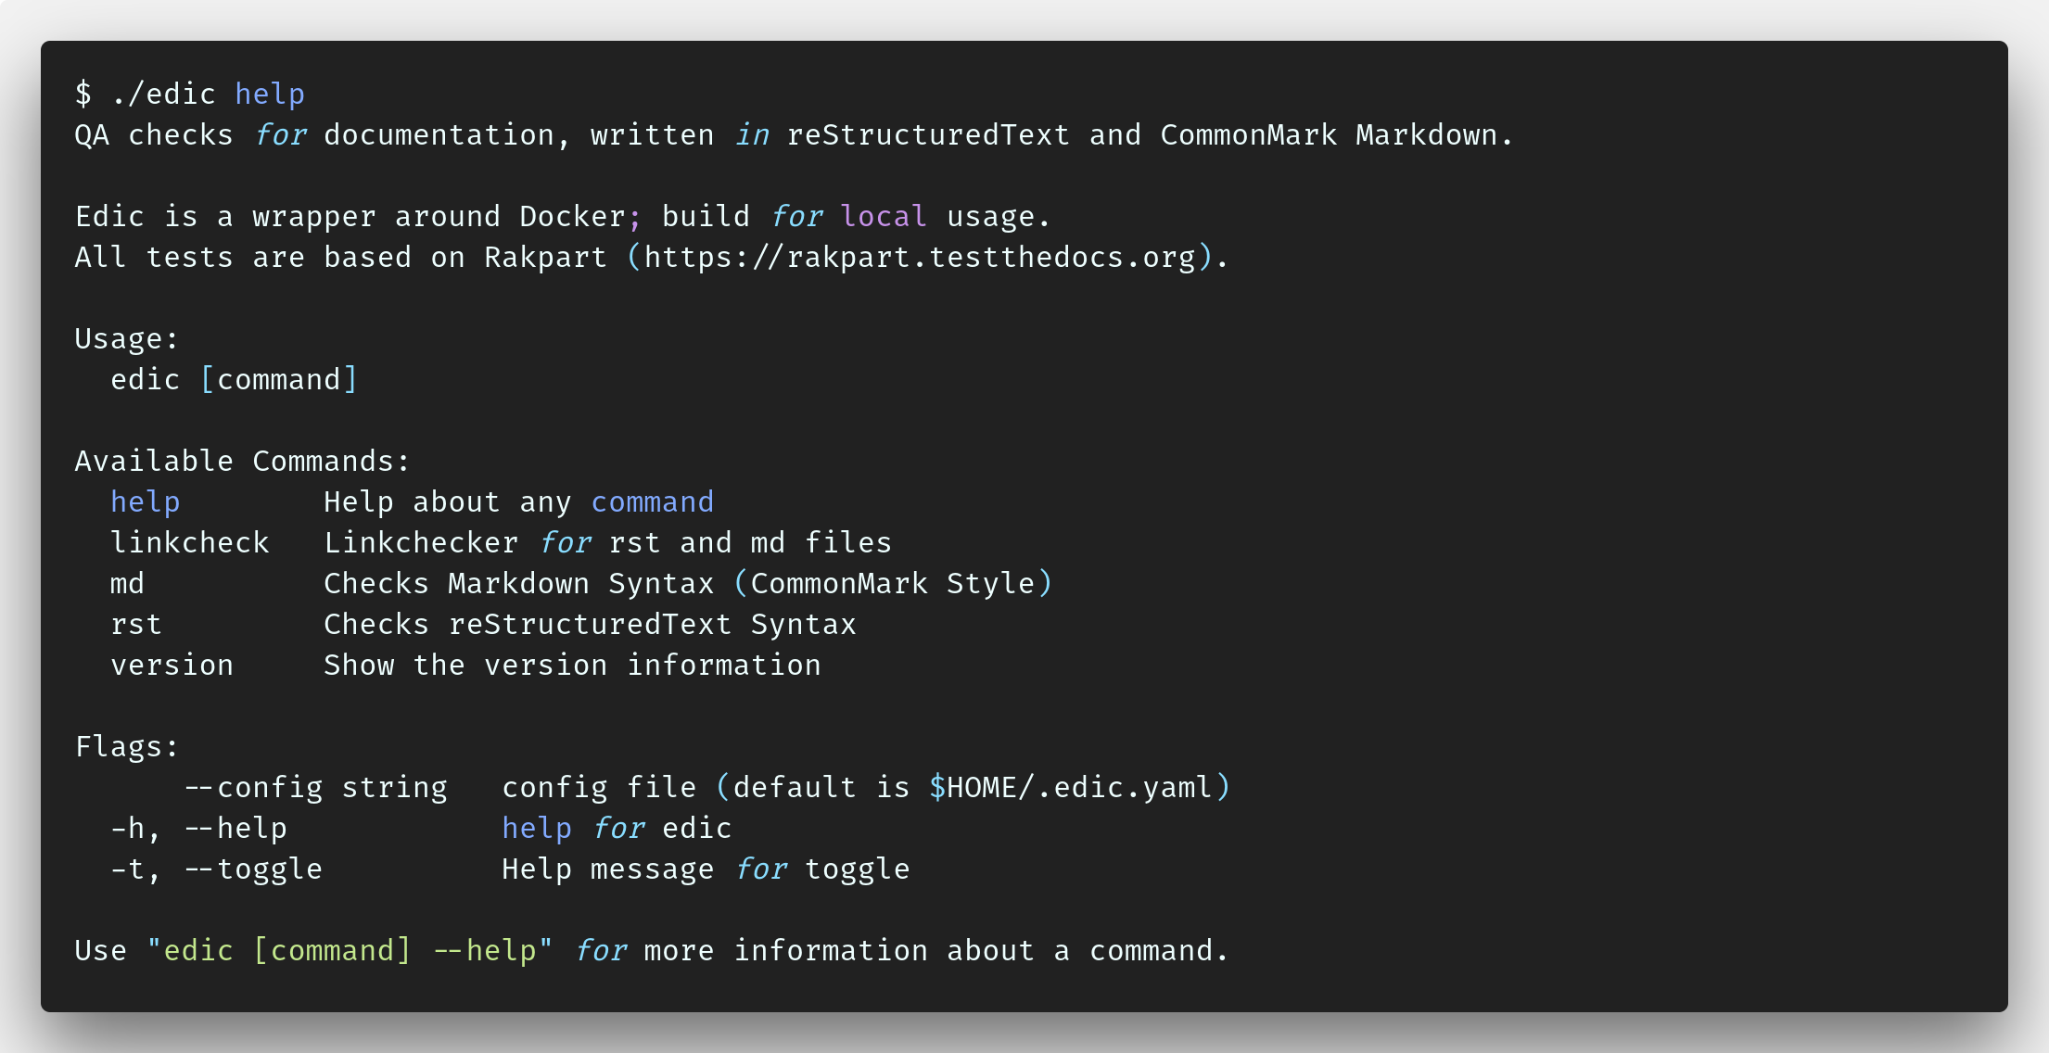Click the help command entry
The image size is (2049, 1053).
point(146,501)
